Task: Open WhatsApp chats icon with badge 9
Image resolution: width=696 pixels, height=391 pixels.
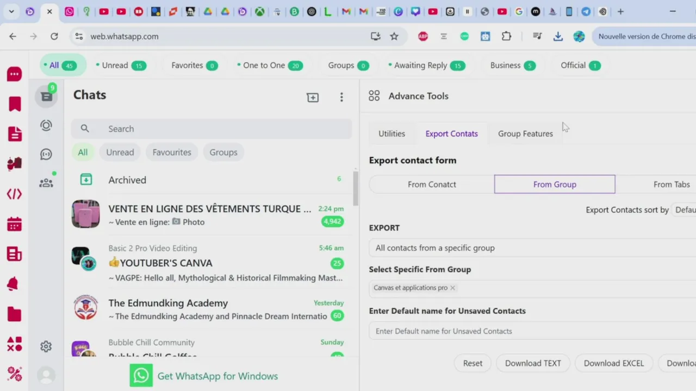Action: click(x=46, y=97)
